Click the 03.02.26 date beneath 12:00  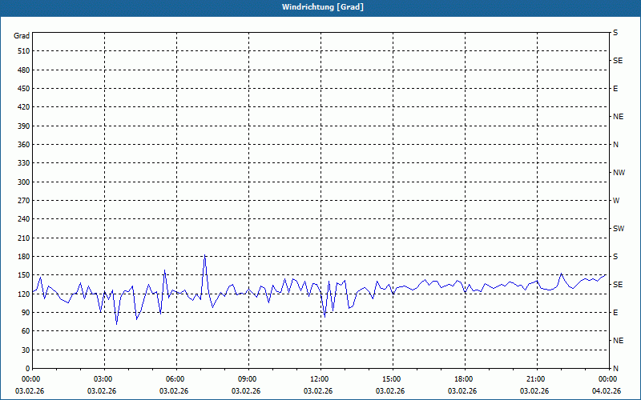[x=317, y=391]
